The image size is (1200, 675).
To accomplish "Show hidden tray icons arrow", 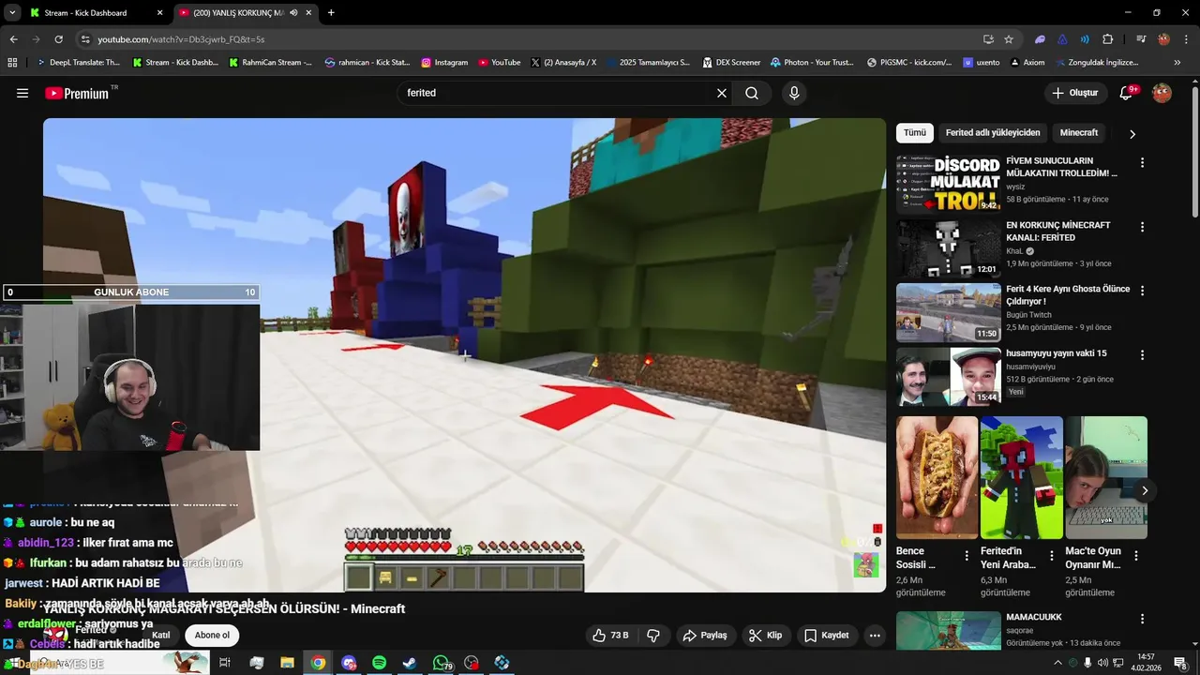I will [x=1057, y=663].
